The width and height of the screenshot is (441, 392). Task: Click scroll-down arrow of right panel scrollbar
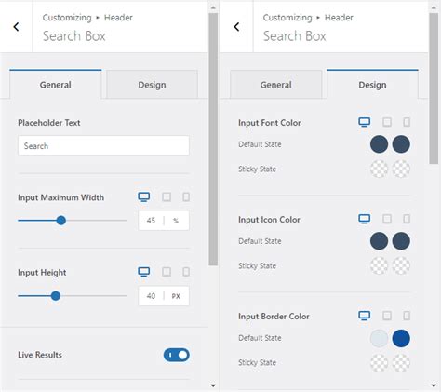[x=434, y=385]
